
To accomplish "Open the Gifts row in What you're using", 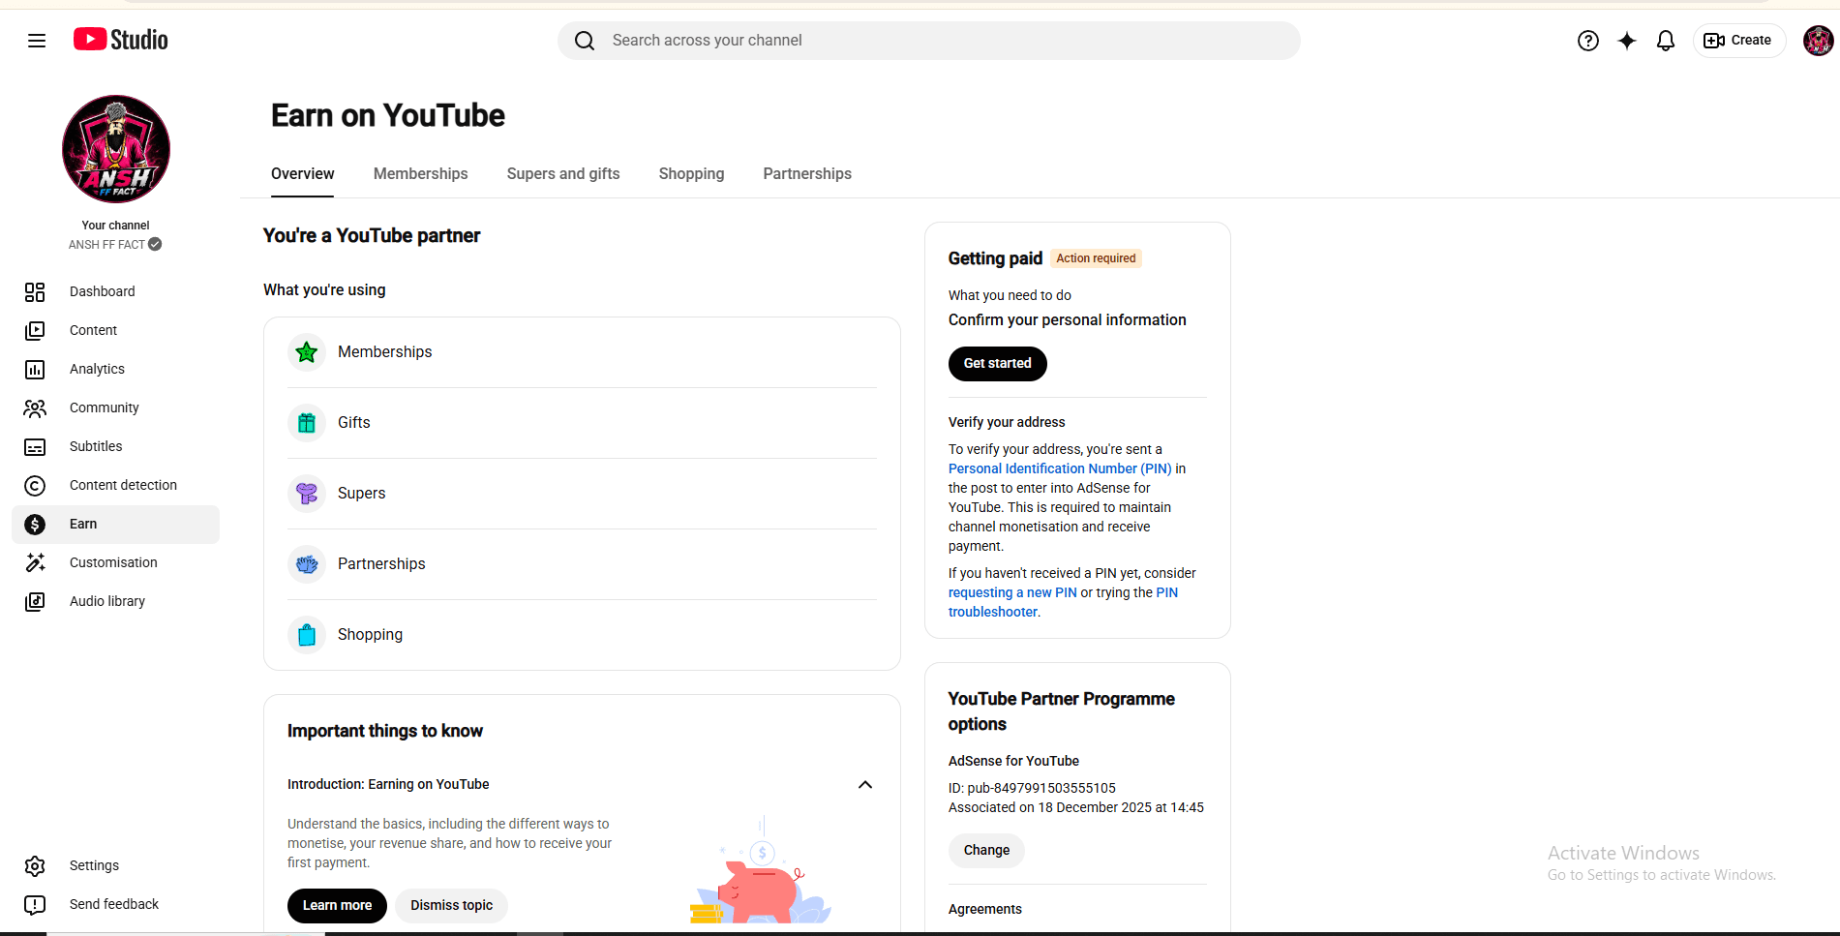I will point(582,423).
